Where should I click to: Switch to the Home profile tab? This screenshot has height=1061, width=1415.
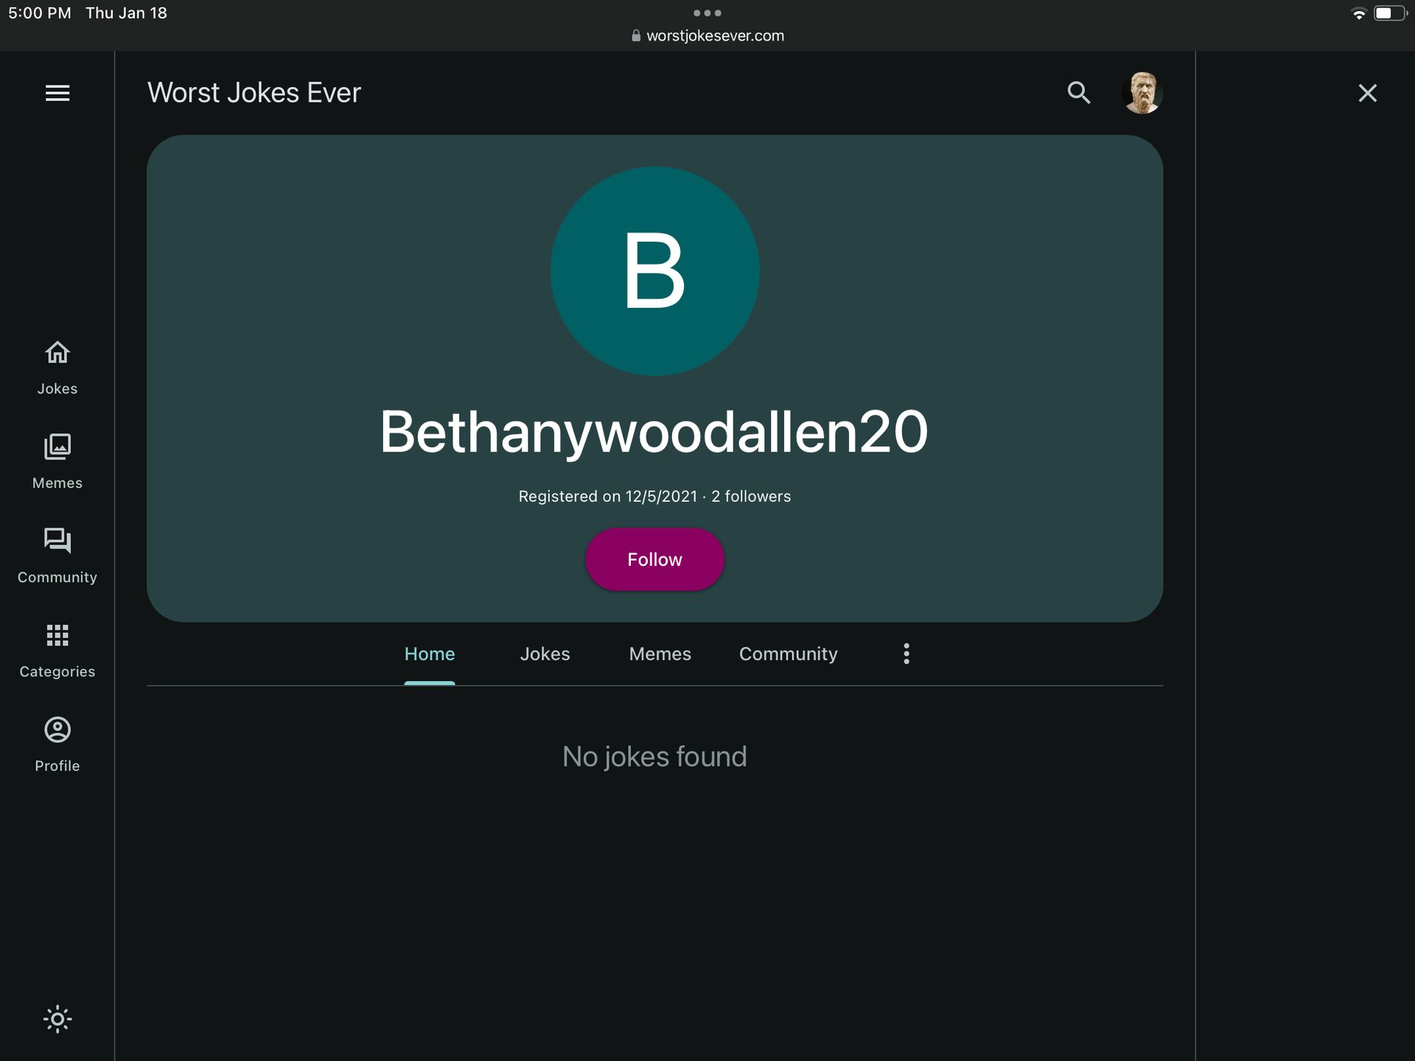point(430,654)
